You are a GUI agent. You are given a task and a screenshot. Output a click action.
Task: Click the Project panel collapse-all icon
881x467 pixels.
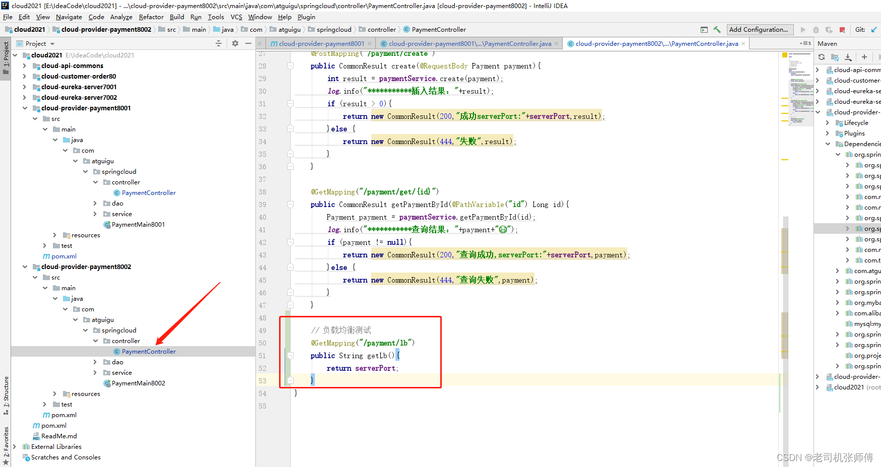pyautogui.click(x=219, y=44)
